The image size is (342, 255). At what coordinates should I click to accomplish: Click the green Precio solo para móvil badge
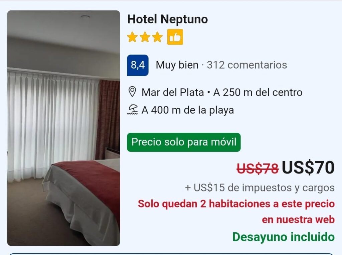point(184,142)
